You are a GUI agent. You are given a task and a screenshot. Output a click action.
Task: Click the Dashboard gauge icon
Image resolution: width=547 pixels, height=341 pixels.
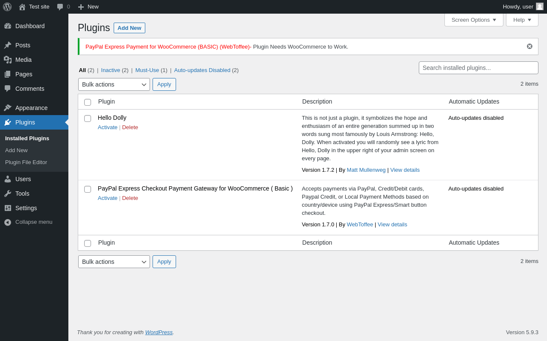point(8,26)
